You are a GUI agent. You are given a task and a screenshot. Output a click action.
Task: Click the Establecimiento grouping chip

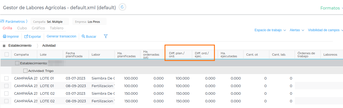point(20,46)
